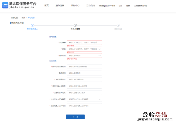The image size is (176, 124).
Task: Open 政务中心 navigation item
Action: pyautogui.click(x=75, y=5)
